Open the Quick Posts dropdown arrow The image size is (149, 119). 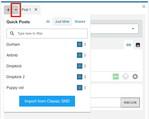click(x=16, y=10)
